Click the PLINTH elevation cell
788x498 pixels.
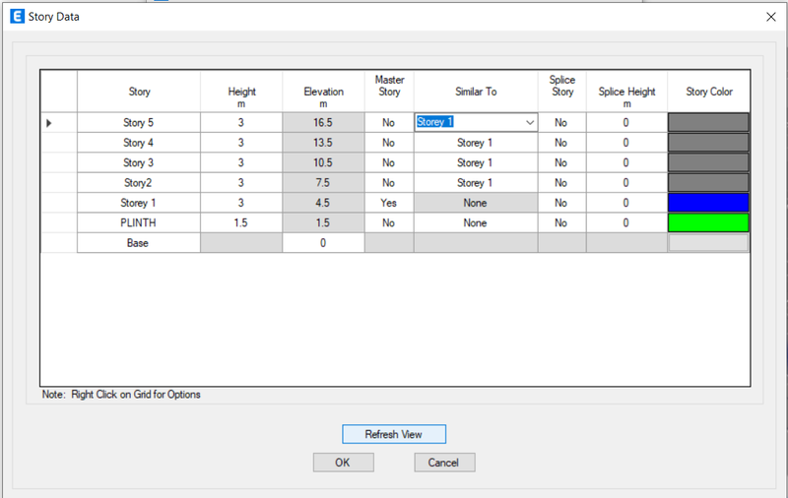(x=323, y=222)
